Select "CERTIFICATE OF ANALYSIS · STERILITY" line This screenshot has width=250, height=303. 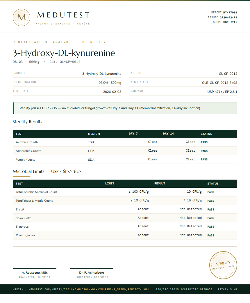59,42
